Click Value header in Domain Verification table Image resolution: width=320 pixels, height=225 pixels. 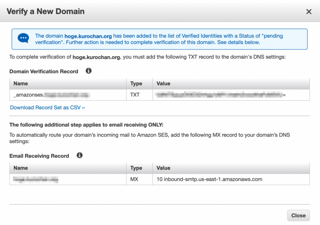(163, 84)
